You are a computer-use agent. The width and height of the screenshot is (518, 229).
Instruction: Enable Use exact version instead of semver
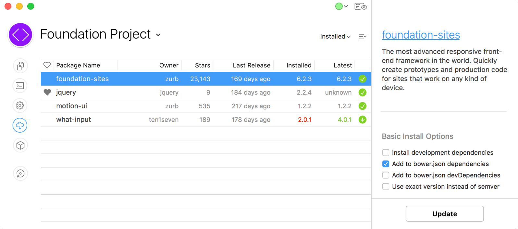(386, 187)
